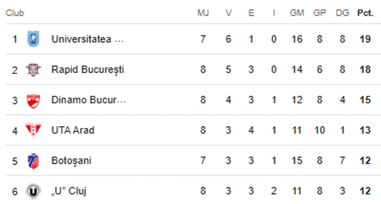
Task: Open the Universitatea team link
Action: (88, 39)
